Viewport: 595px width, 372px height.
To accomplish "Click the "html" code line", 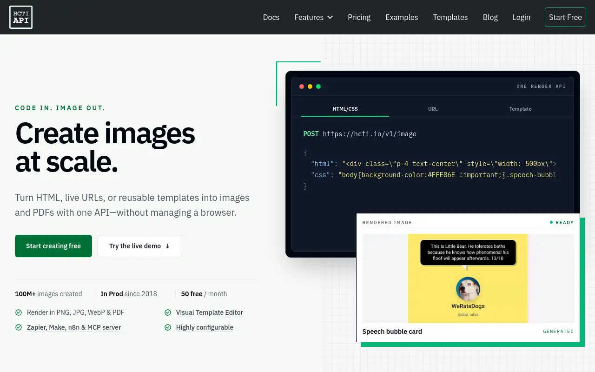I will click(x=433, y=164).
